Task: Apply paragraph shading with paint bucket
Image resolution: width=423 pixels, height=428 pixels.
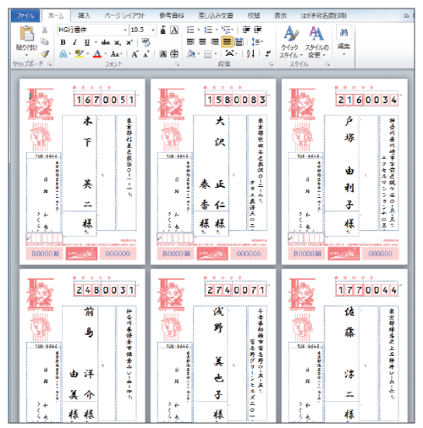Action: coord(191,53)
